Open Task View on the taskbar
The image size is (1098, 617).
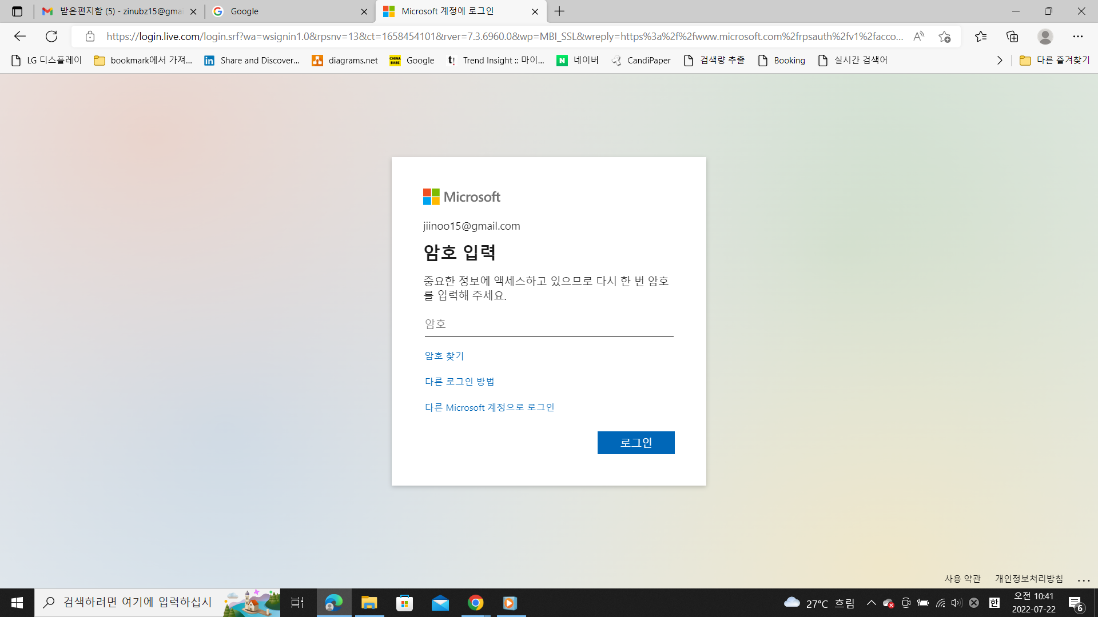(x=297, y=603)
